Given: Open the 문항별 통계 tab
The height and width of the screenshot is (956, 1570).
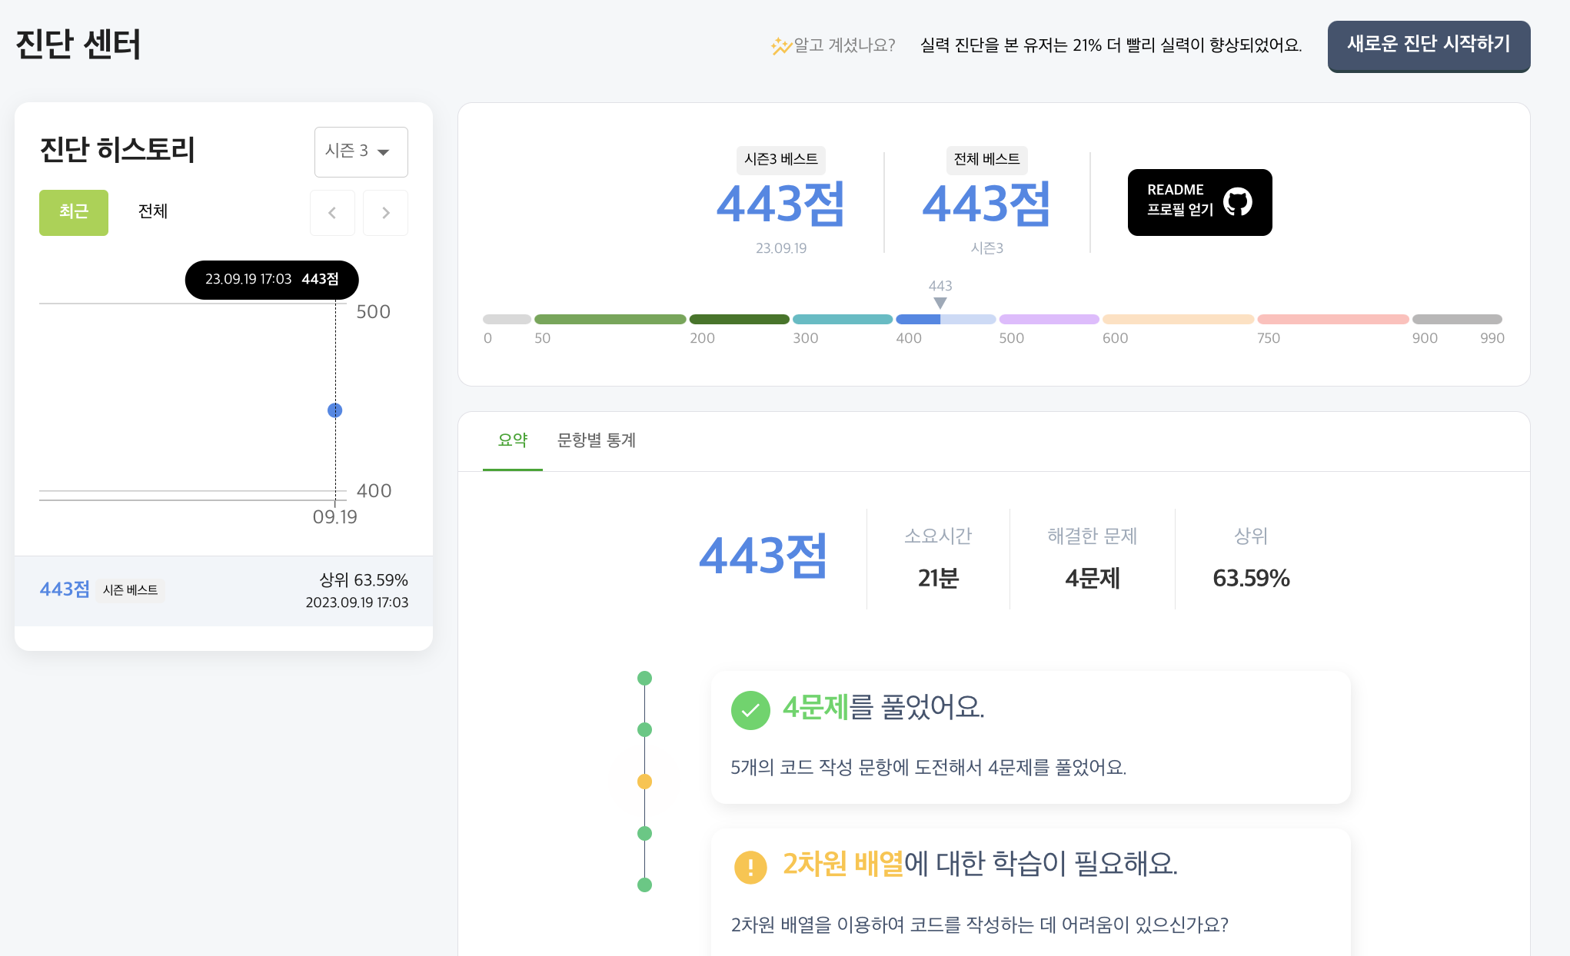Looking at the screenshot, I should [x=596, y=440].
